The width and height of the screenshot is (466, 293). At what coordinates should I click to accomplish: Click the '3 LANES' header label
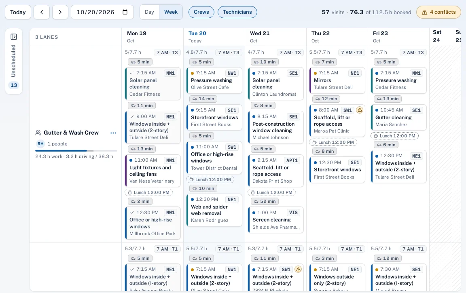(x=47, y=37)
